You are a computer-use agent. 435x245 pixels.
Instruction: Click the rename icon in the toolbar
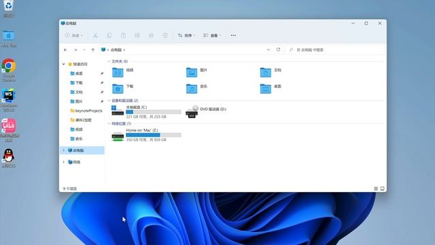point(137,35)
